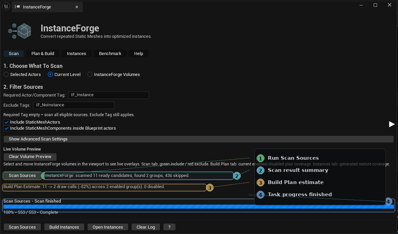398x234 pixels.
Task: Click the '100% - 553 / 553 - Complete' status
Action: pos(31,212)
